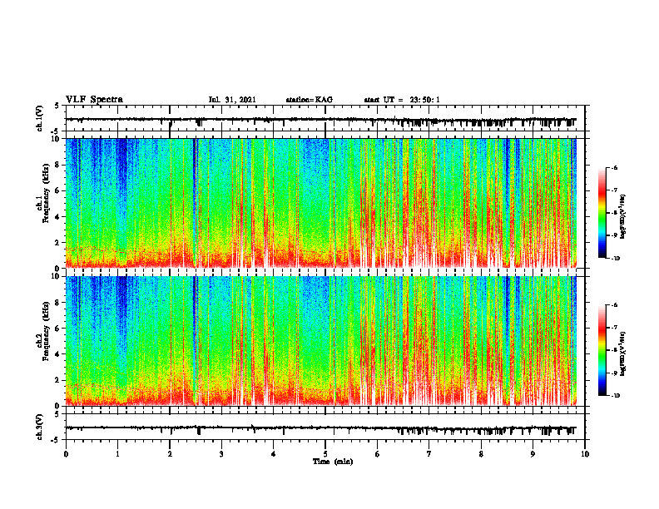The height and width of the screenshot is (509, 659).
Task: Click time axis tick label "9"
Action: click(533, 454)
